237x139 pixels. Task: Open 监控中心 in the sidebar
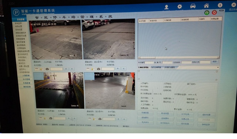[x=22, y=69]
